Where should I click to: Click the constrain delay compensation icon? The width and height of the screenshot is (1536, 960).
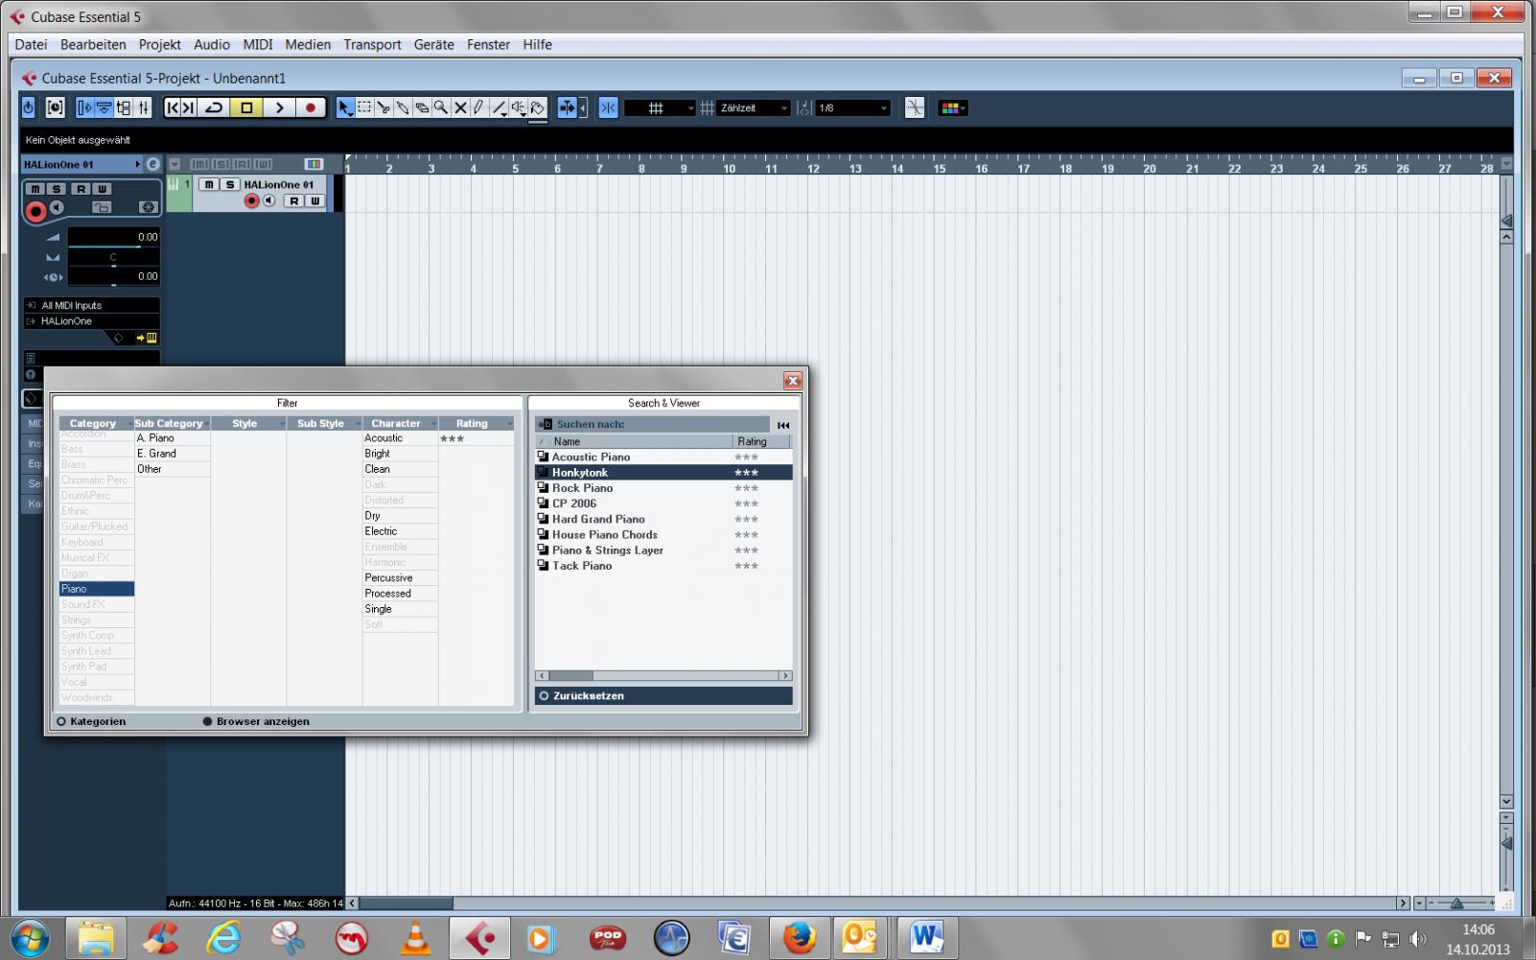[56, 108]
